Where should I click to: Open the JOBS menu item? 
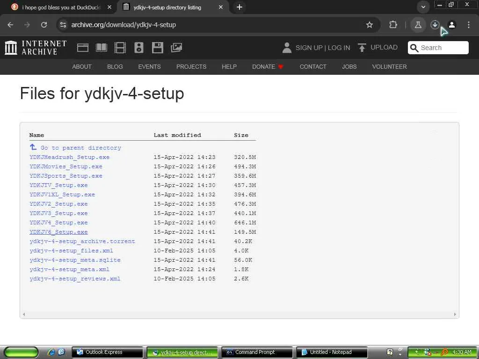coord(349,66)
